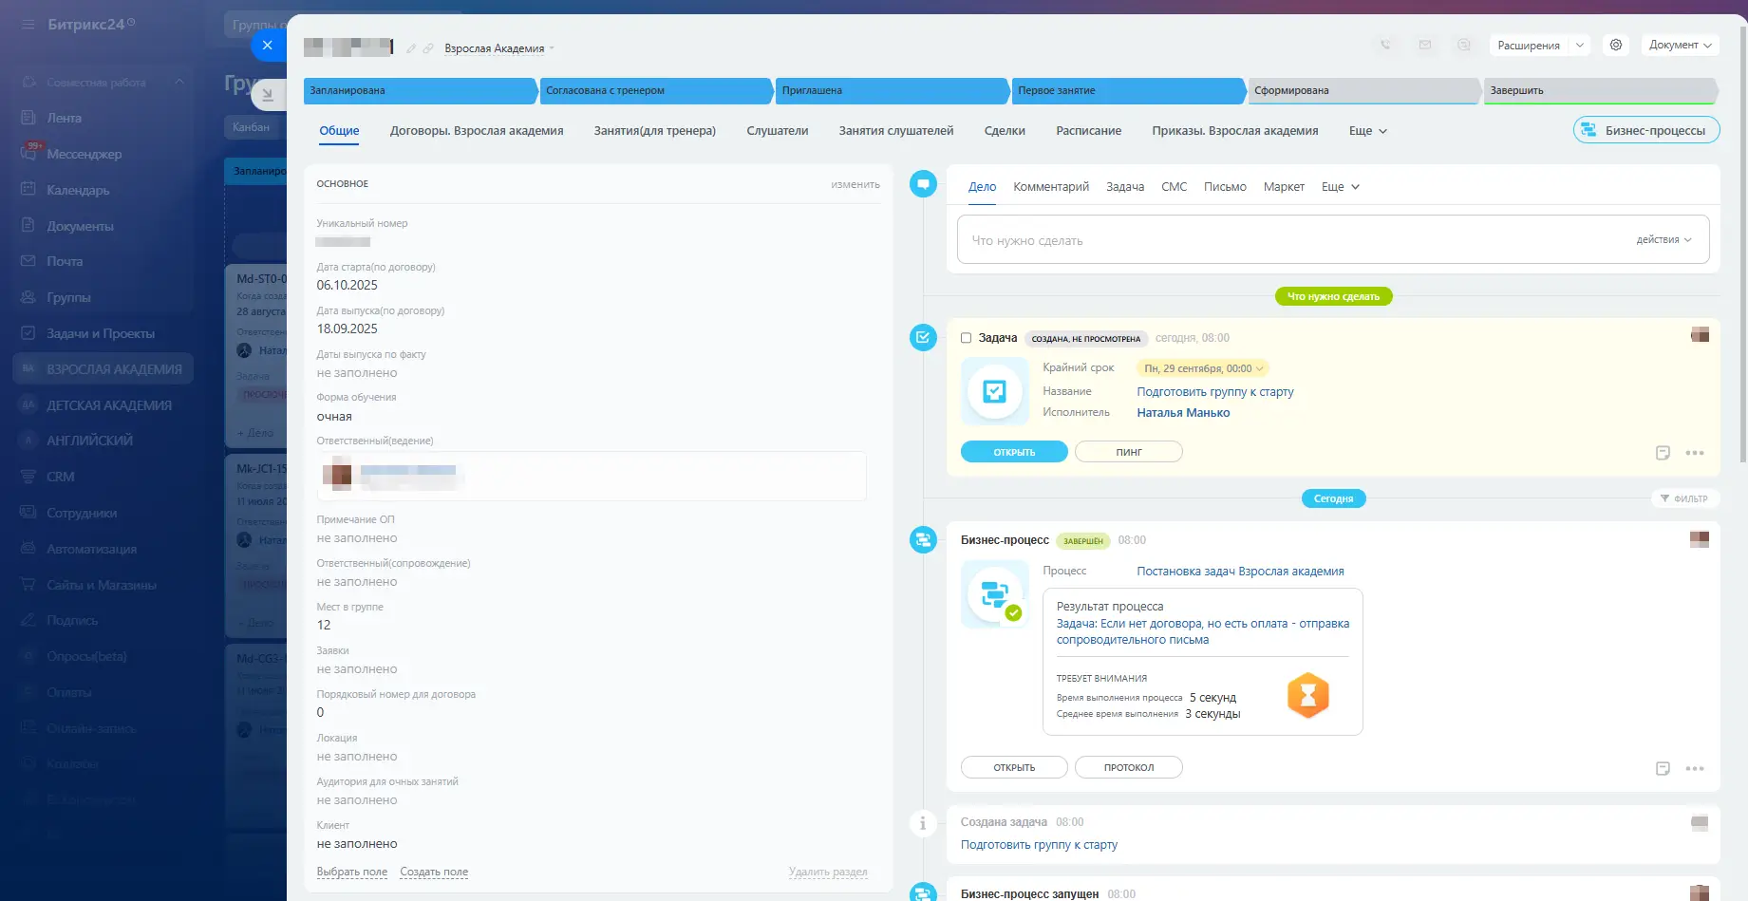Click the copy link icon beside the title
Viewport: 1748px width, 901px height.
pos(428,48)
